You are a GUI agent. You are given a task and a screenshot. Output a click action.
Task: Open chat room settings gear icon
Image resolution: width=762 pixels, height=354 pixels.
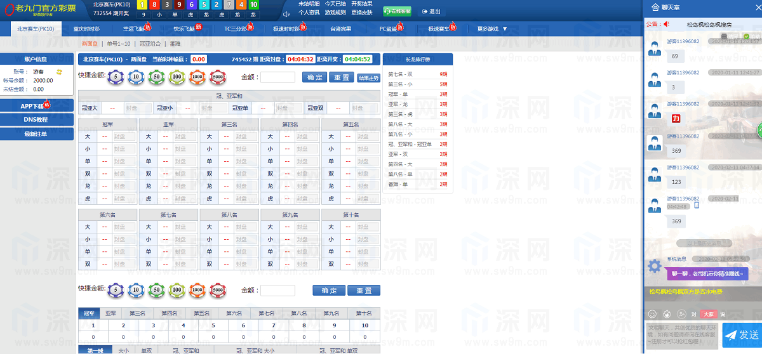654,266
